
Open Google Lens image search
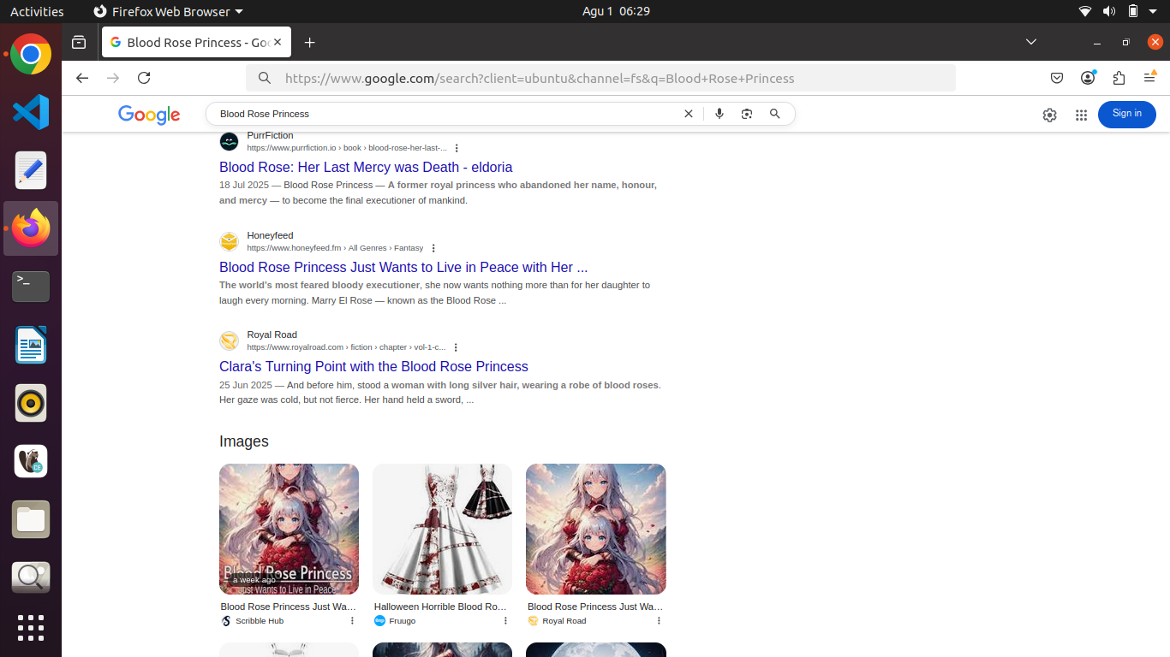coord(747,114)
